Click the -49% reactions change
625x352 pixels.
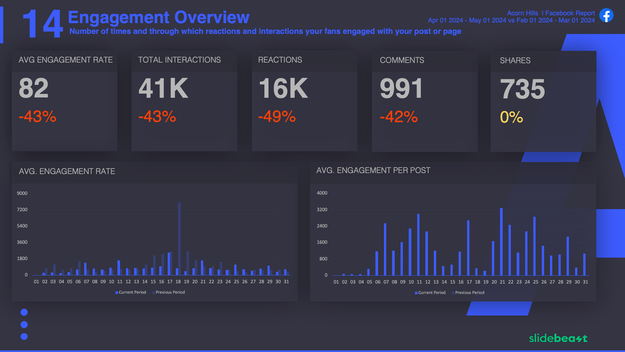[x=277, y=117]
